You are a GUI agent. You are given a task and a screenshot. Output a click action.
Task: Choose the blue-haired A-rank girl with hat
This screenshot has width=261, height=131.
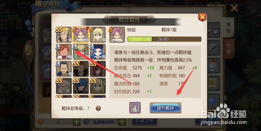[x=98, y=52]
